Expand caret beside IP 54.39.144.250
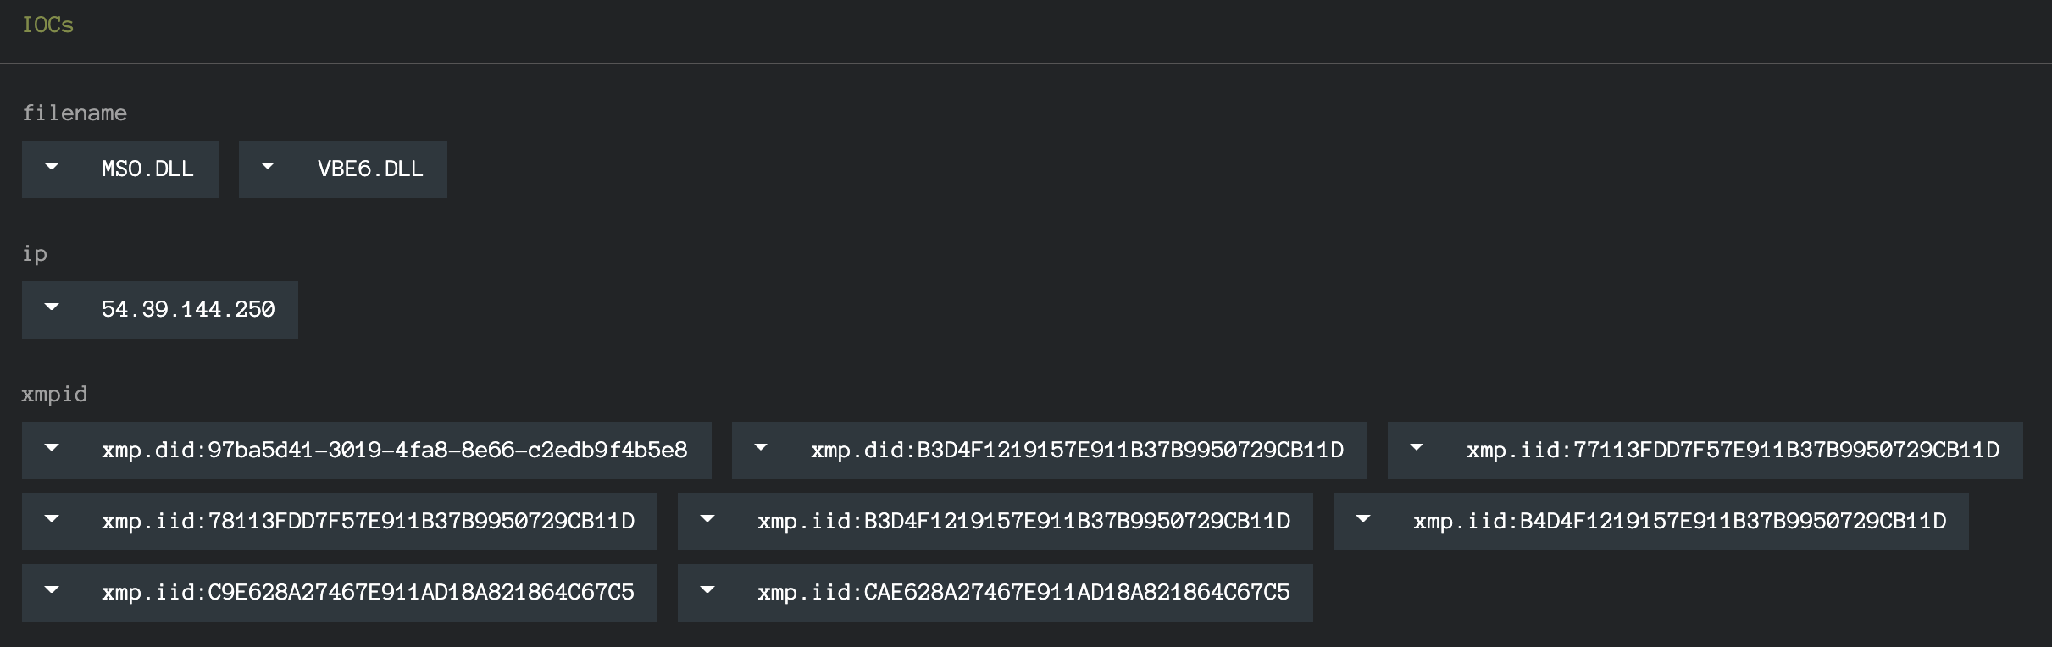This screenshot has width=2052, height=647. [x=52, y=307]
